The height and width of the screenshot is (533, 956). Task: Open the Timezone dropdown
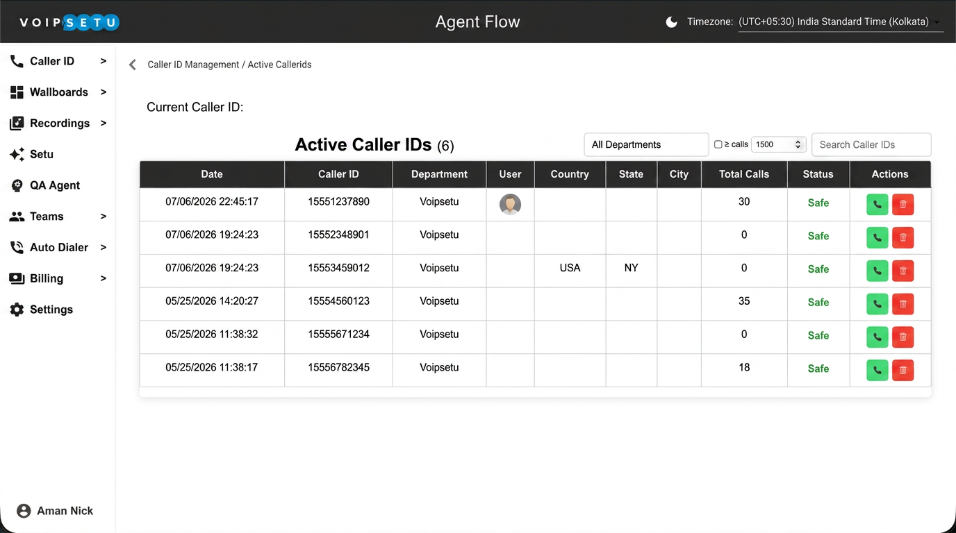(x=841, y=22)
